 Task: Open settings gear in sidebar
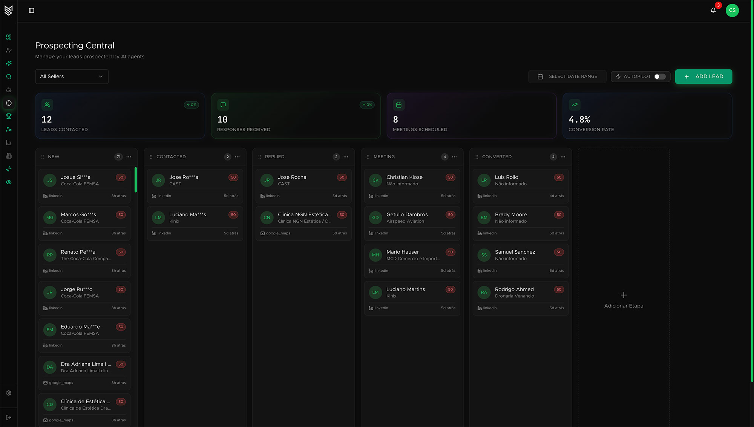(x=9, y=393)
